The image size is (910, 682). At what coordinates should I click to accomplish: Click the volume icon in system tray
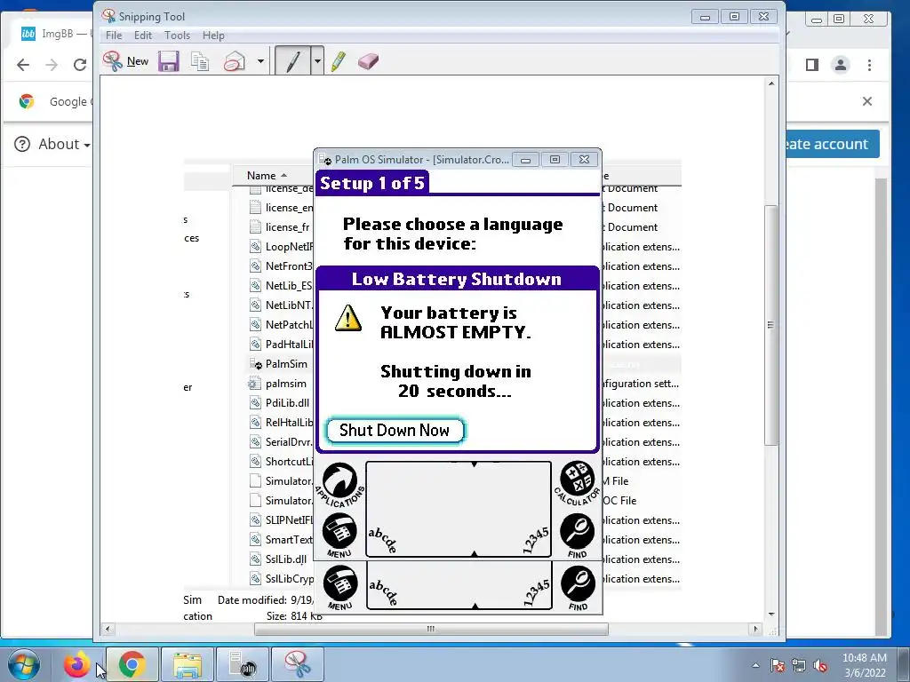coord(820,666)
